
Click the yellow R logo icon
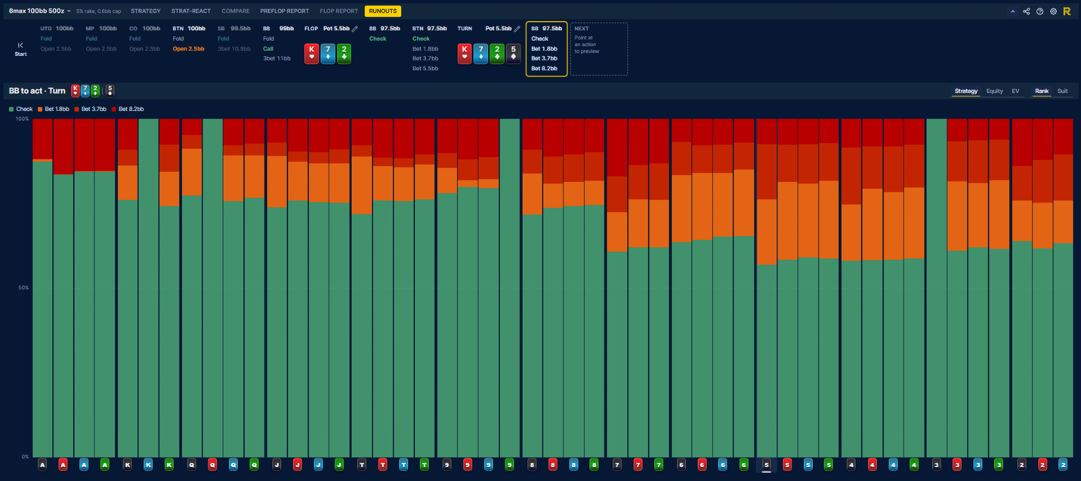coord(1067,11)
